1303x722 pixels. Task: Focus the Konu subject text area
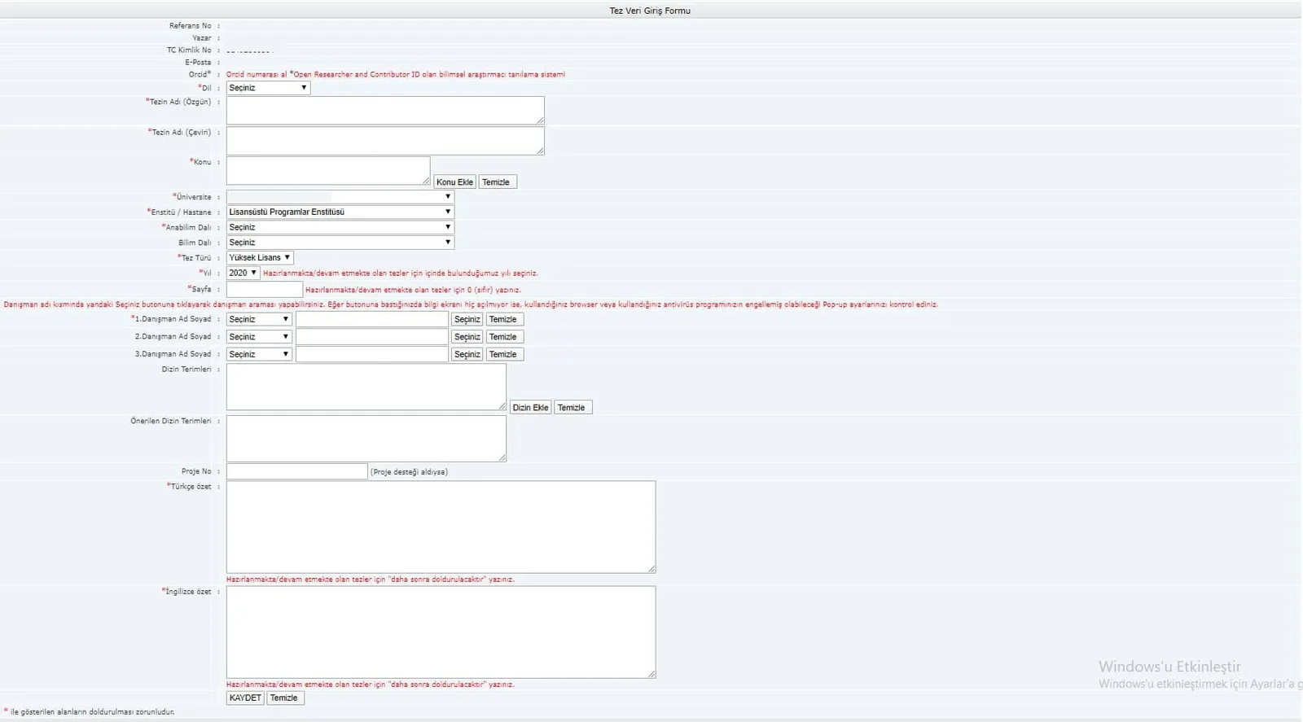click(328, 171)
